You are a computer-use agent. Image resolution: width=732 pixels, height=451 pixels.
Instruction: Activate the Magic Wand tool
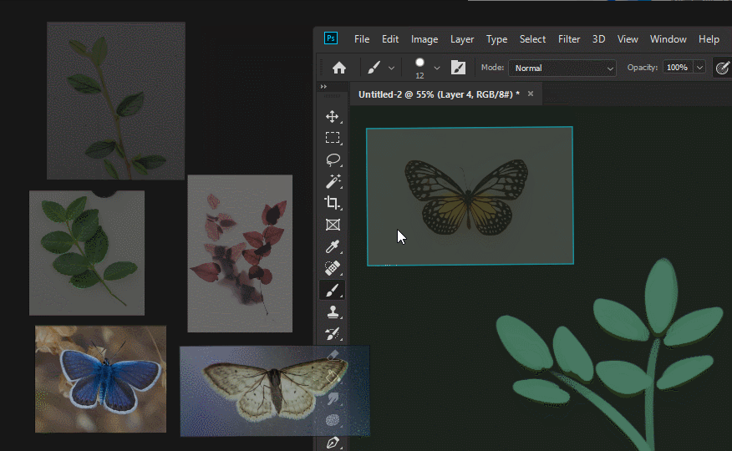333,181
